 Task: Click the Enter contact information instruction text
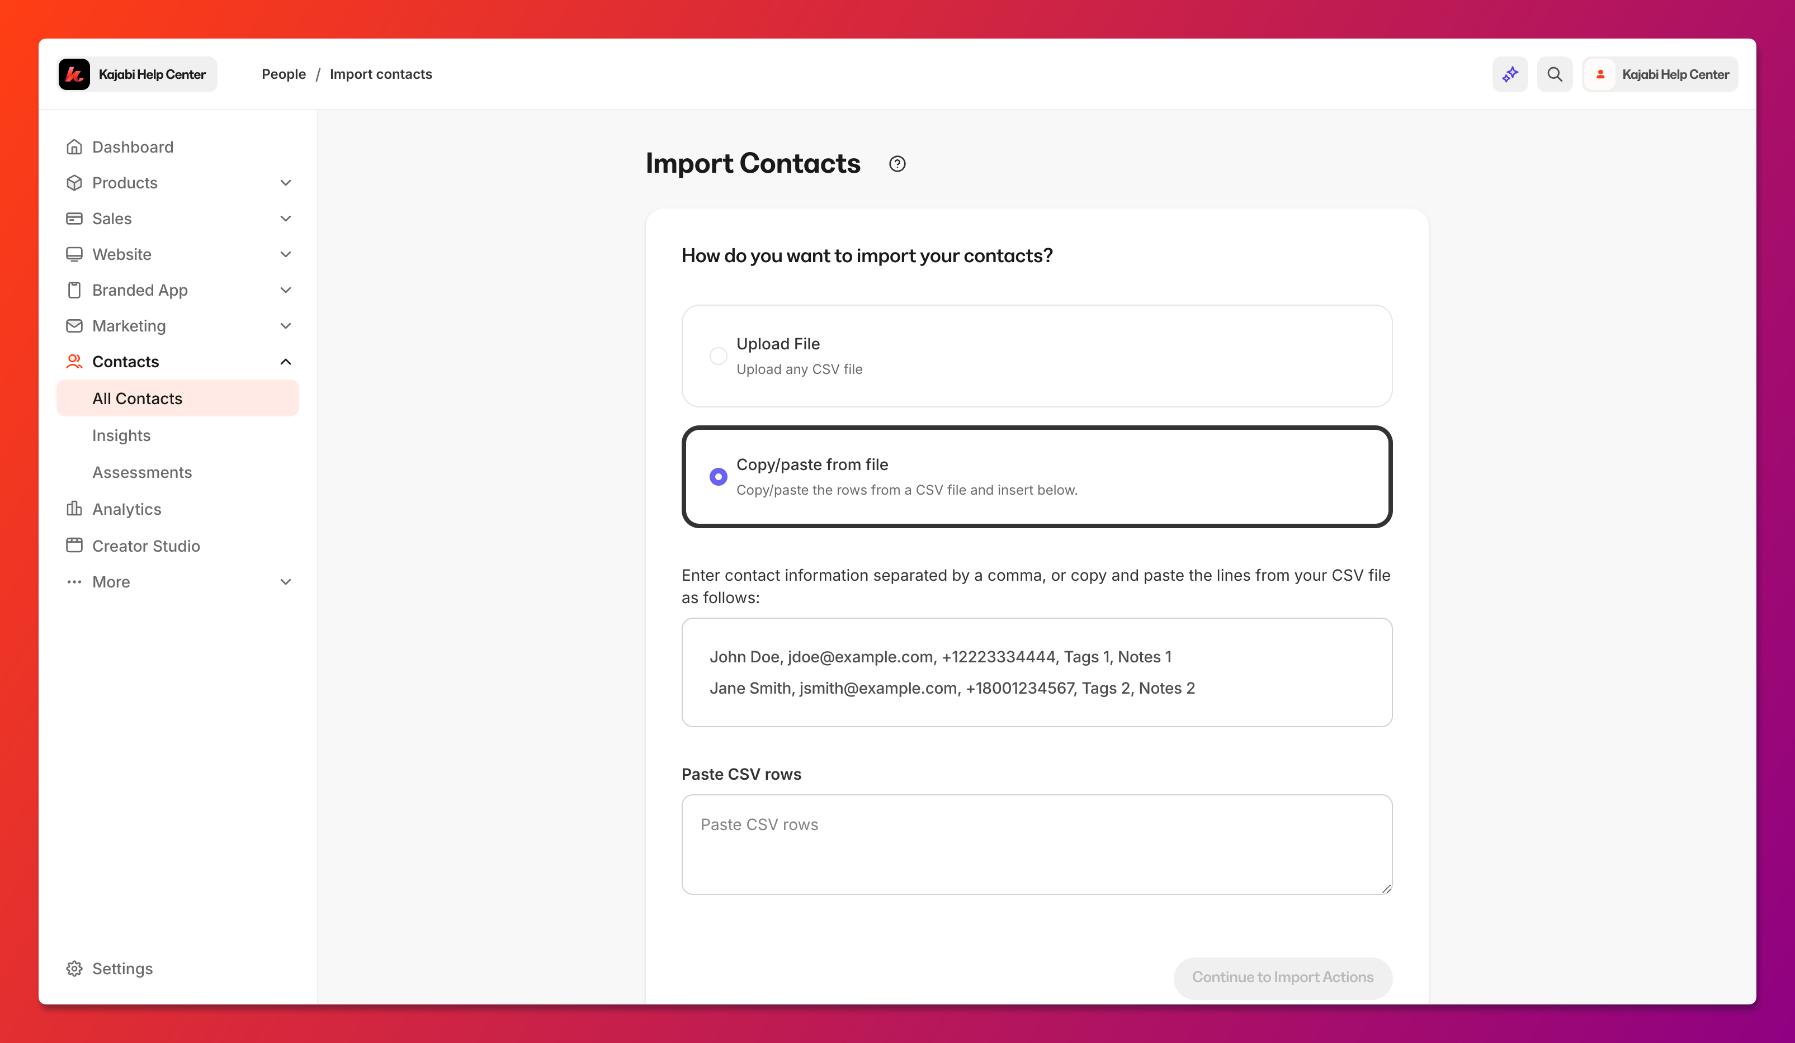[1036, 586]
